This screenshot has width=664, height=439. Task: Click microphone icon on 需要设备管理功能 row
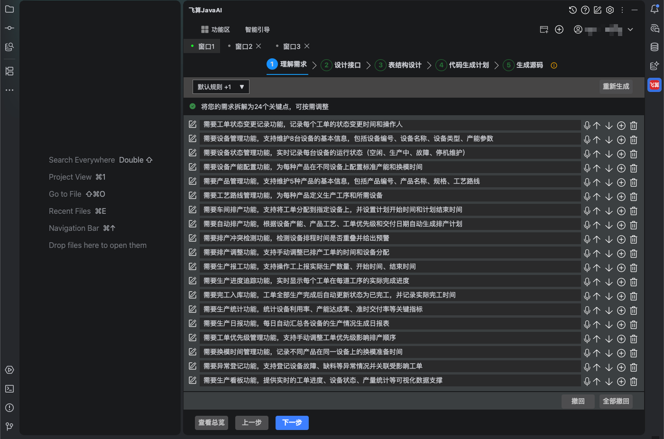pyautogui.click(x=587, y=140)
